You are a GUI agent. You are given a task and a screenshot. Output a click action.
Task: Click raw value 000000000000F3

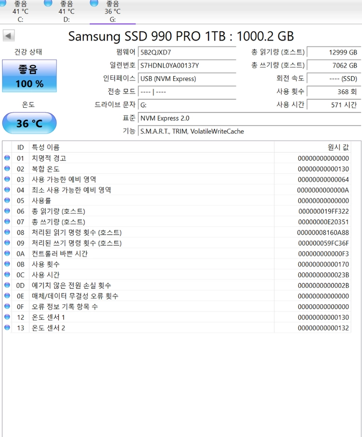point(323,254)
